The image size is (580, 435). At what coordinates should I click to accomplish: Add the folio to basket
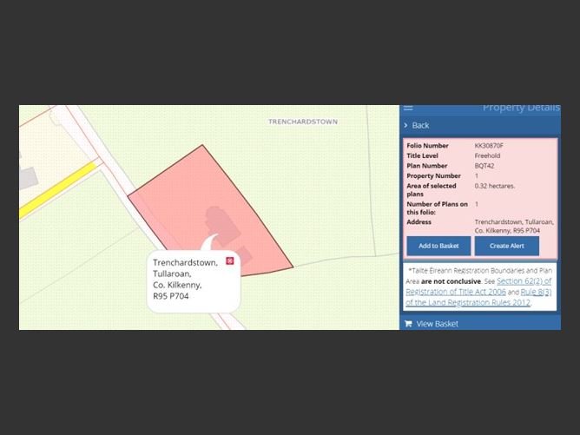click(438, 246)
